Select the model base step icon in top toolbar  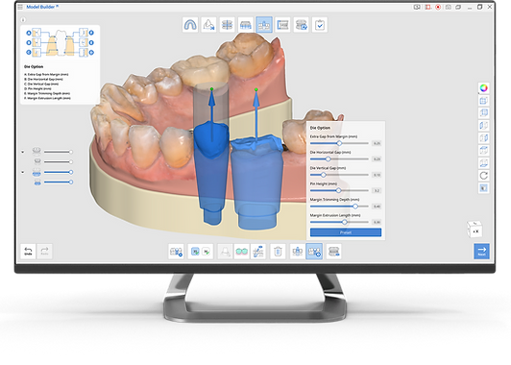[x=246, y=25]
